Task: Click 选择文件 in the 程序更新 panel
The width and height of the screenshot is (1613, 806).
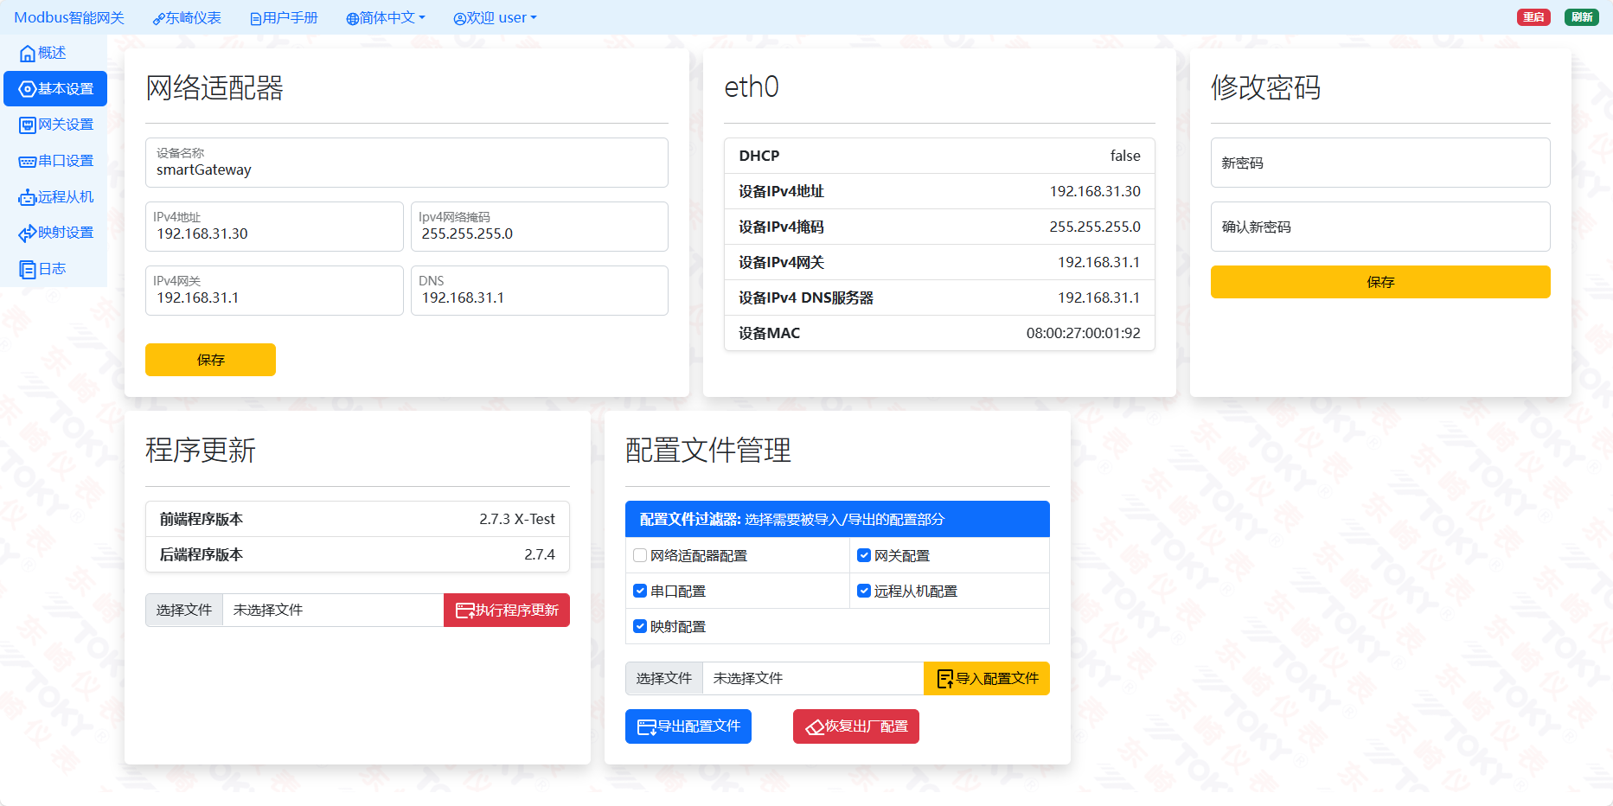Action: point(184,611)
